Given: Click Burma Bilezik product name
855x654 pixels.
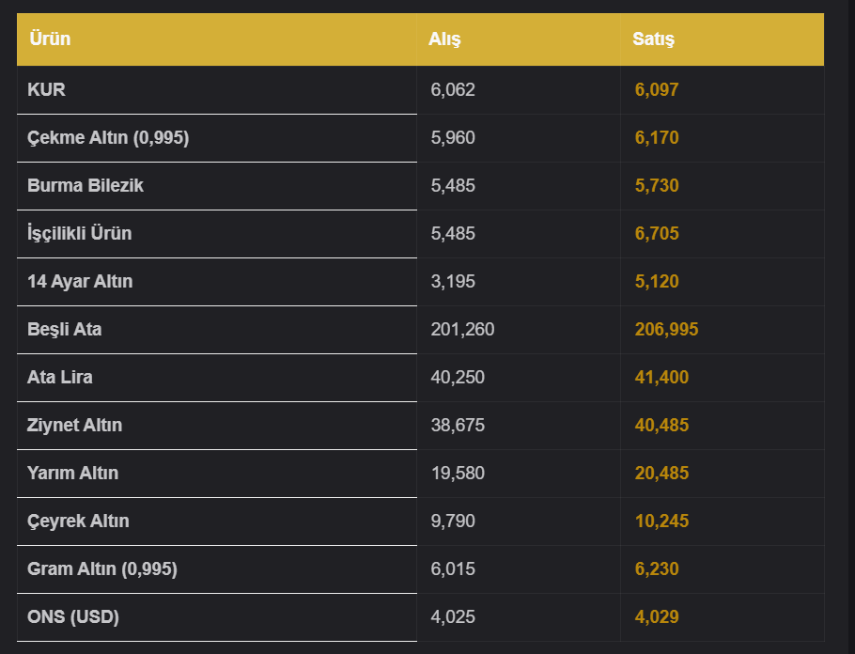Looking at the screenshot, I should [85, 185].
